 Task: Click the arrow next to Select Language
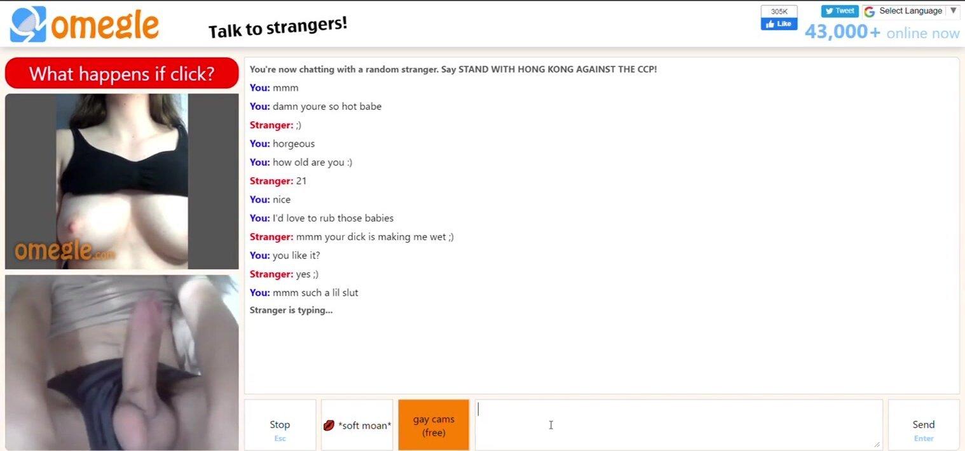click(953, 11)
